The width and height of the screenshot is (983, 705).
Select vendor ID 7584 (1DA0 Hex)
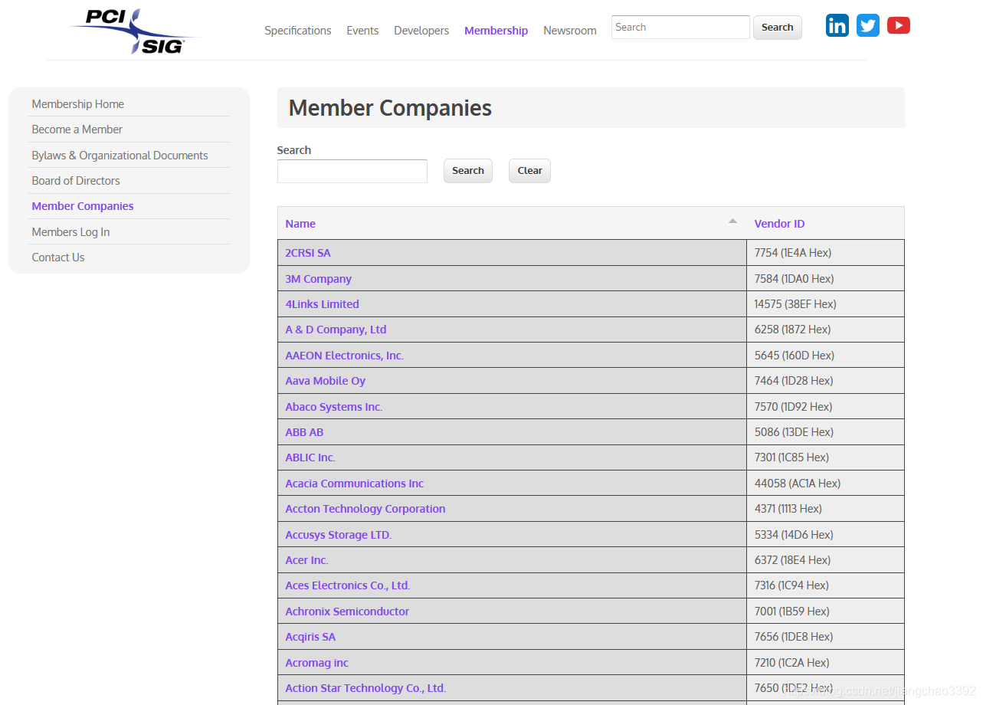[x=795, y=279]
